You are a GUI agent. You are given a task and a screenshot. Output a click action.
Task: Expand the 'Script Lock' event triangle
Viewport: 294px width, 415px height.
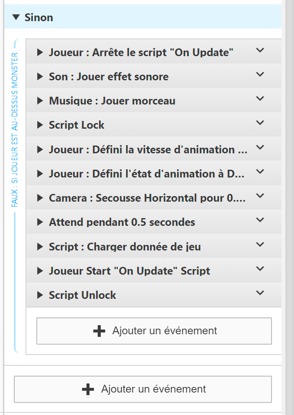40,125
